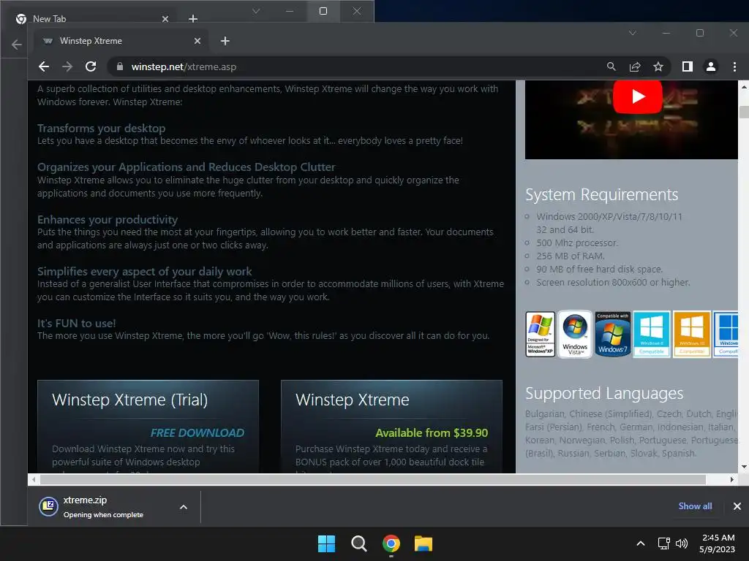
Task: Open File Explorer from the taskbar
Action: coord(424,543)
